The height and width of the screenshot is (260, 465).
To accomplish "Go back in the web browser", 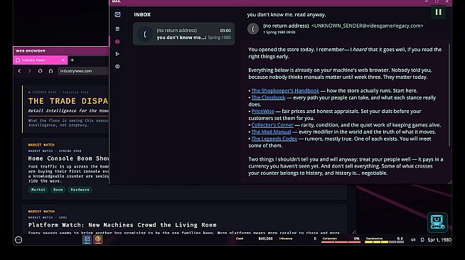I will 19,71.
